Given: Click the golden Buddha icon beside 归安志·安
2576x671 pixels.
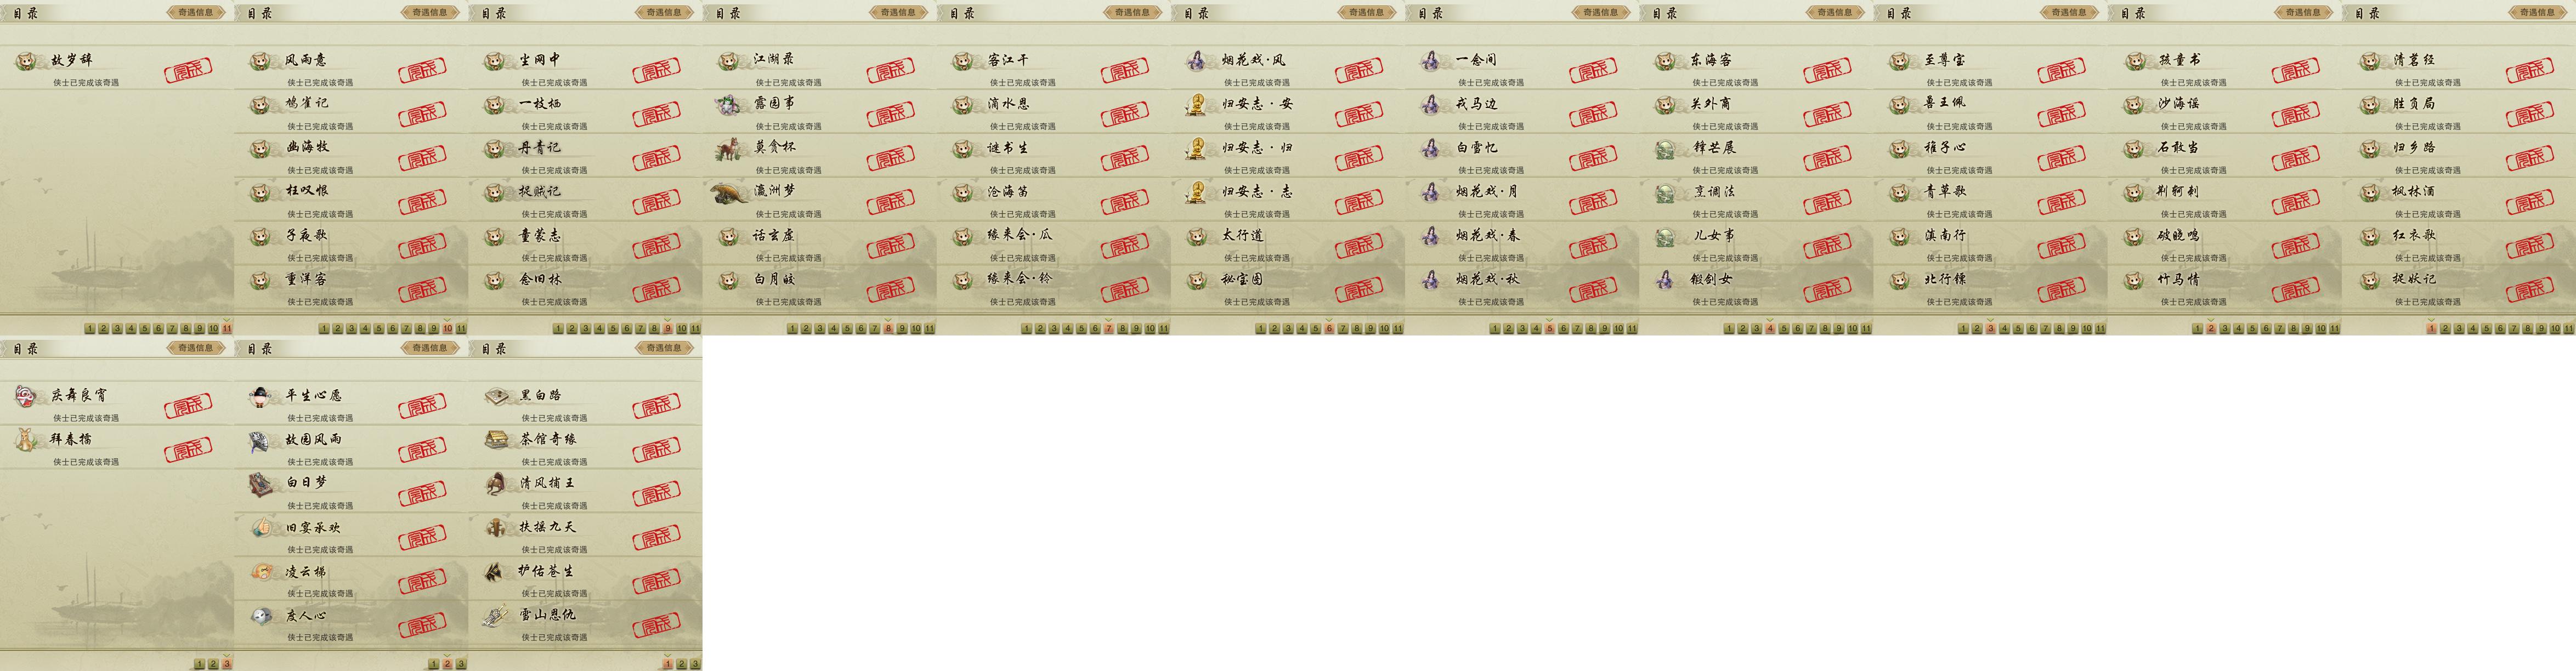Looking at the screenshot, I should point(1197,104).
